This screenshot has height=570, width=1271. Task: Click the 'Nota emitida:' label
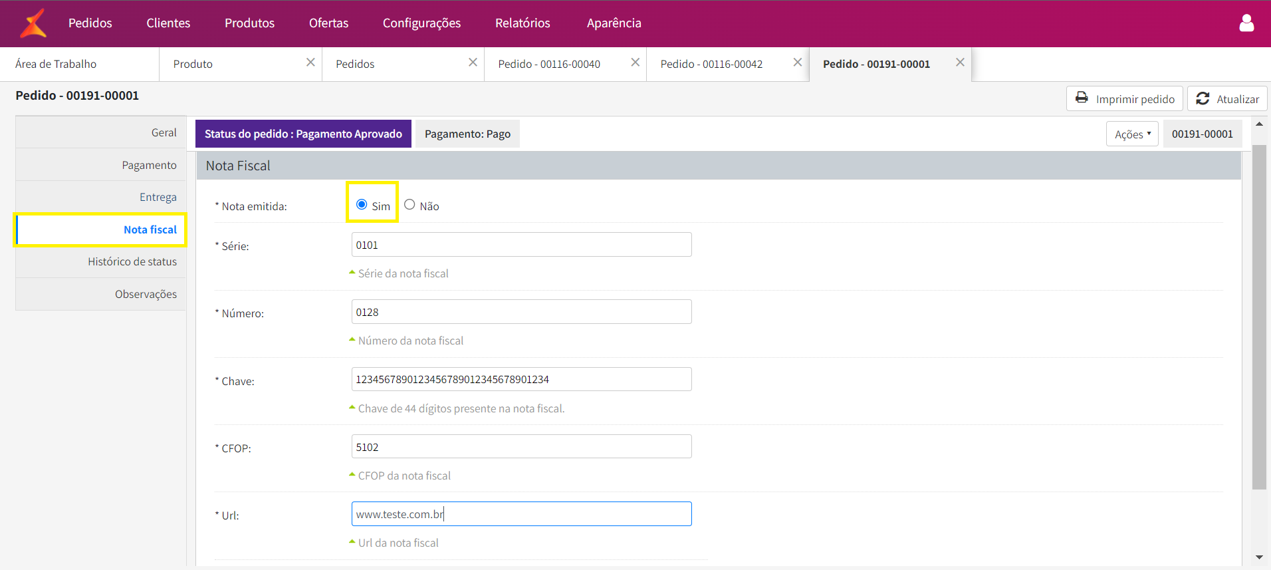251,206
